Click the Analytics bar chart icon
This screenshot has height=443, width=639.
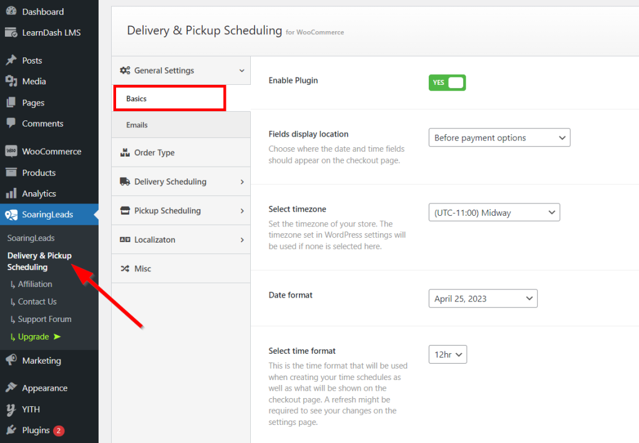coord(11,193)
